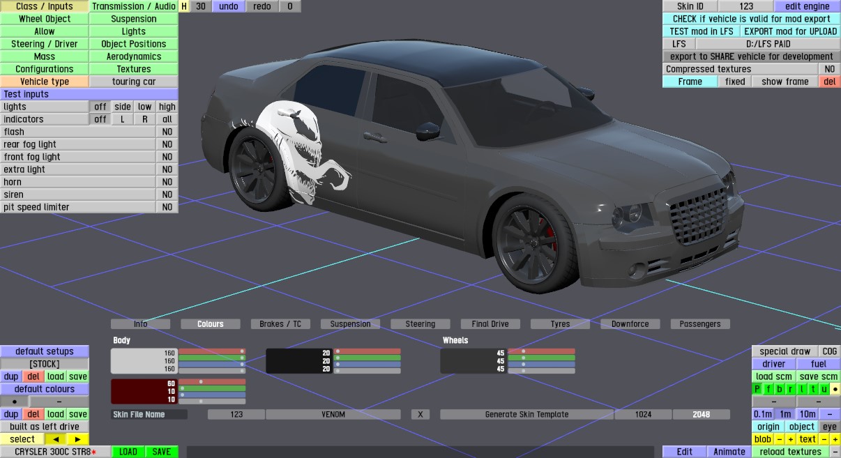Open Object Positions section
The width and height of the screenshot is (841, 458).
134,44
